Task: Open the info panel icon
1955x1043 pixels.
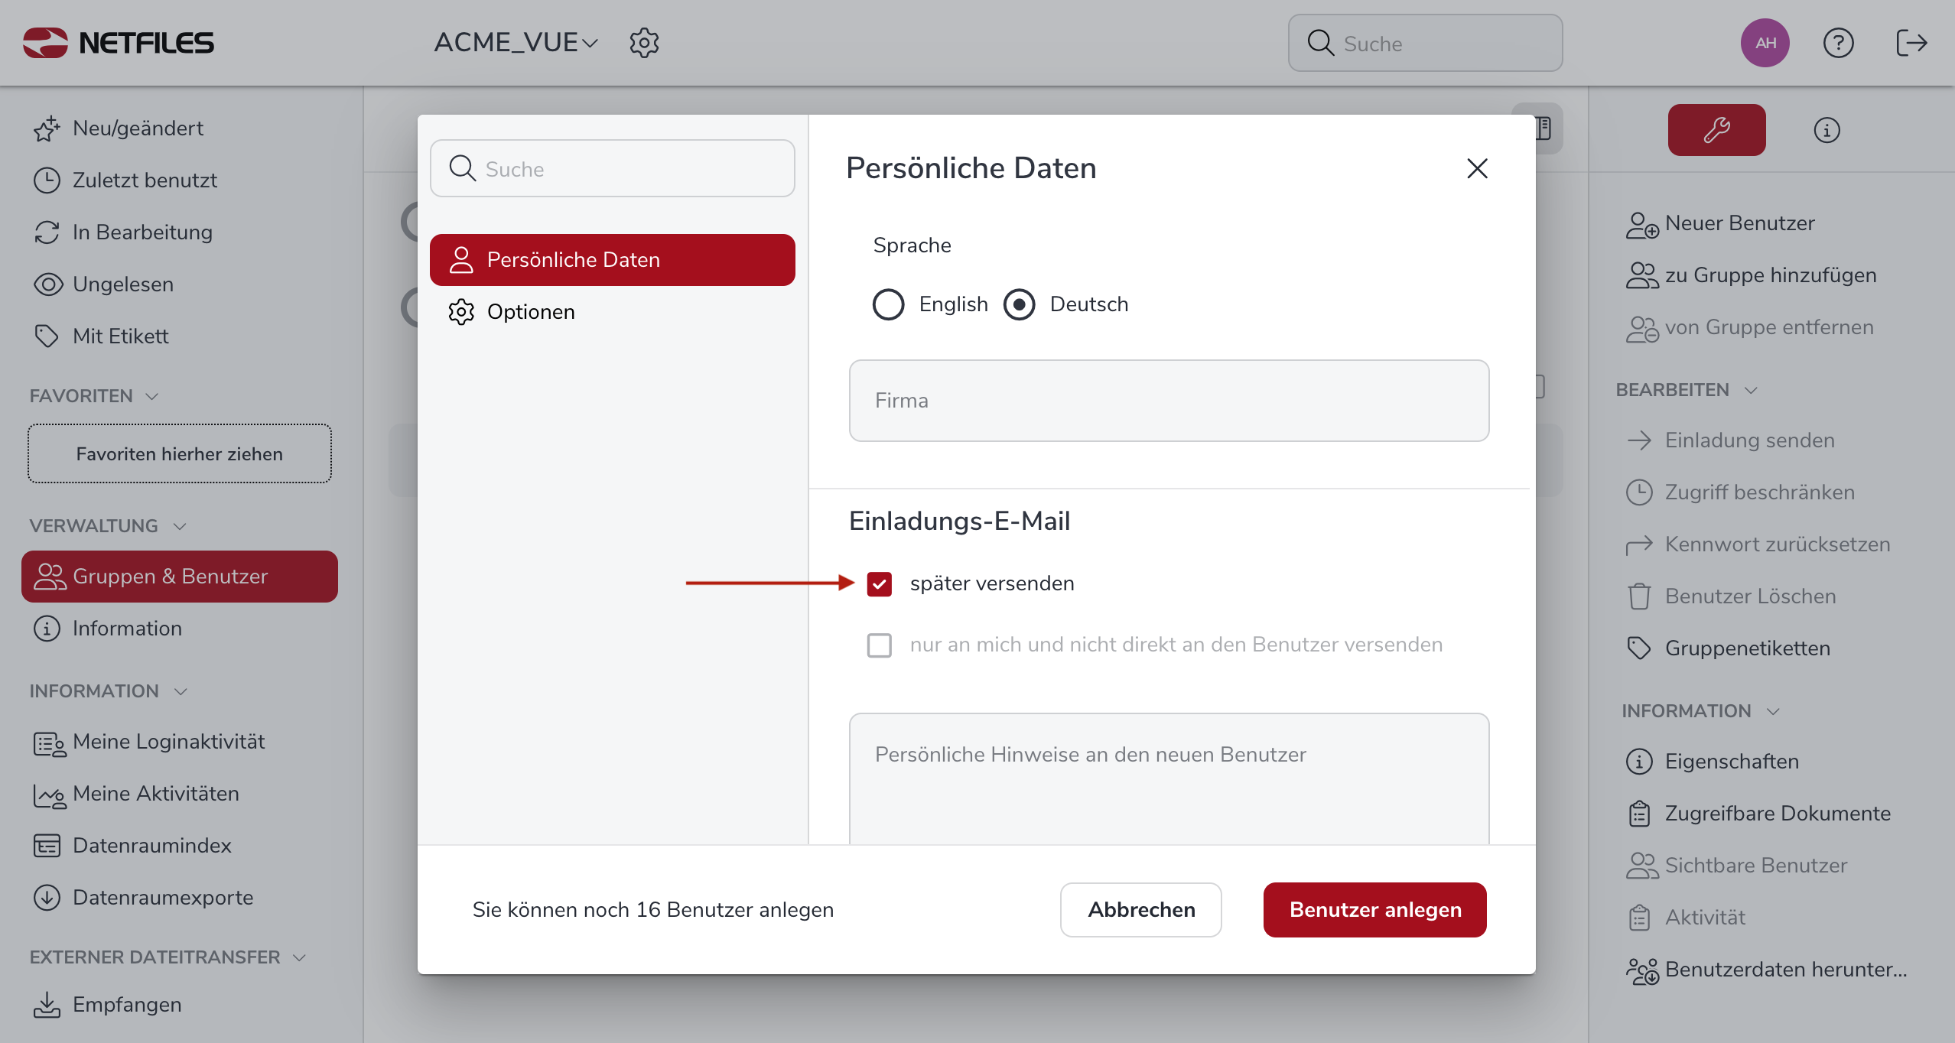Action: pyautogui.click(x=1827, y=130)
